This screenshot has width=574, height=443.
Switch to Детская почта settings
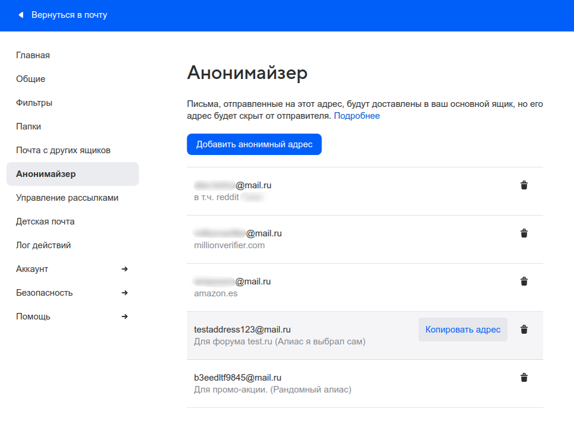pyautogui.click(x=46, y=221)
